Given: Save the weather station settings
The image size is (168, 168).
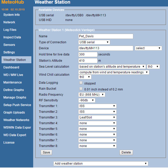Looking at the screenshot, I should [x=46, y=152].
